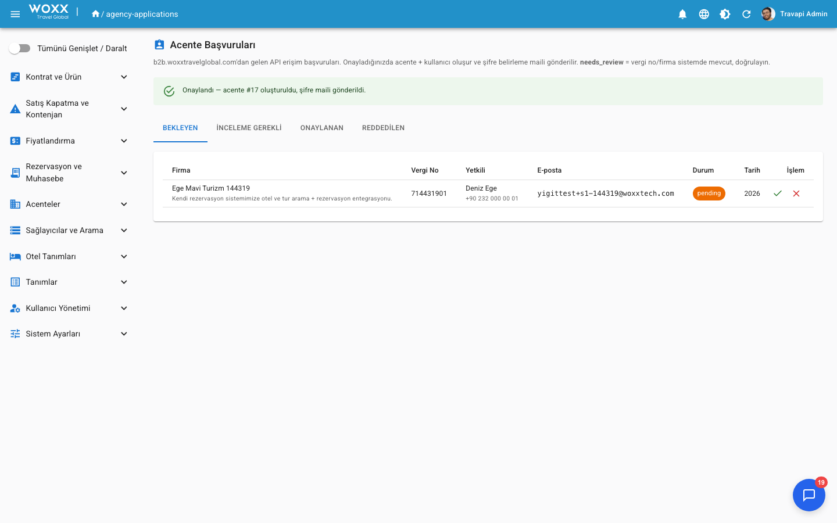Select the BEKLEYEN tab

[x=180, y=128]
